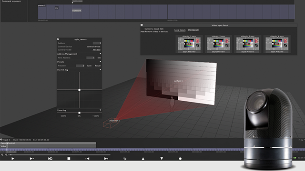305x171 pixels.
Task: Click Save preset button
Action: click(89, 66)
